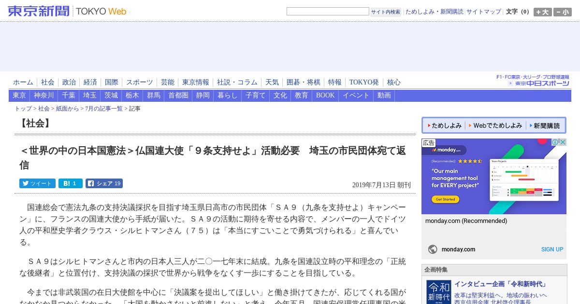Viewport: 580px width, 304px height.
Task: Close the monday.com ad with X icon
Action: [x=563, y=142]
